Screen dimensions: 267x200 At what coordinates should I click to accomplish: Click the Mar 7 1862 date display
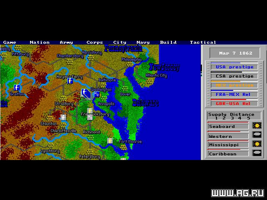[235, 53]
